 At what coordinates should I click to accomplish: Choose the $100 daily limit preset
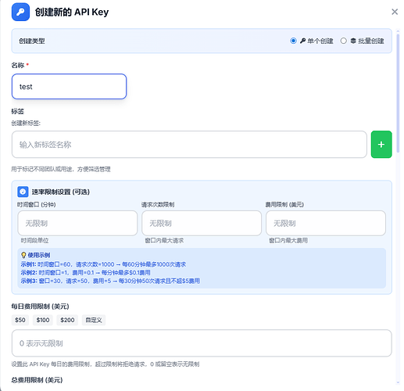tap(43, 320)
